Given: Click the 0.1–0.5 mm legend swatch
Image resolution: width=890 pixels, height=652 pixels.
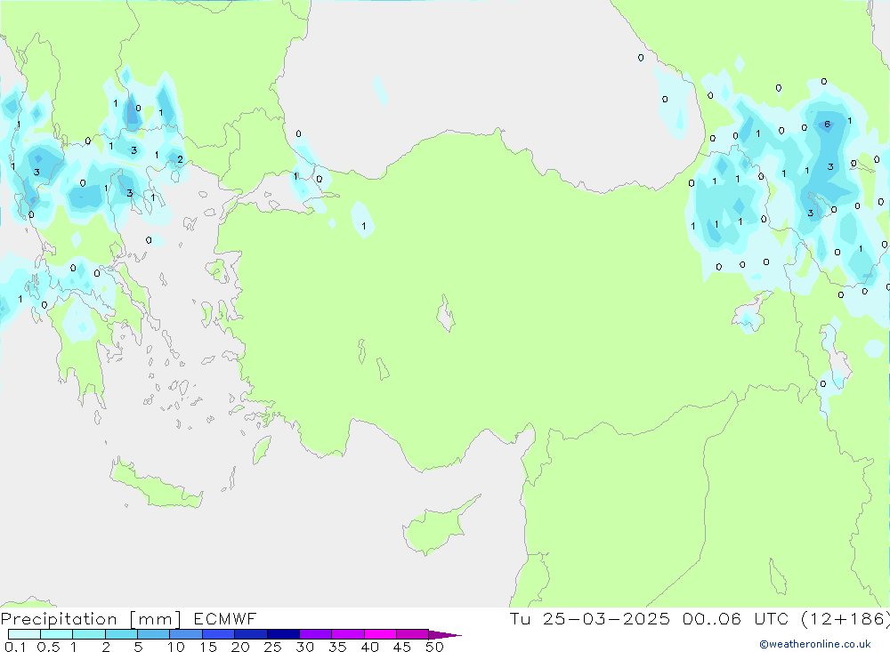Looking at the screenshot, I should 24,634.
